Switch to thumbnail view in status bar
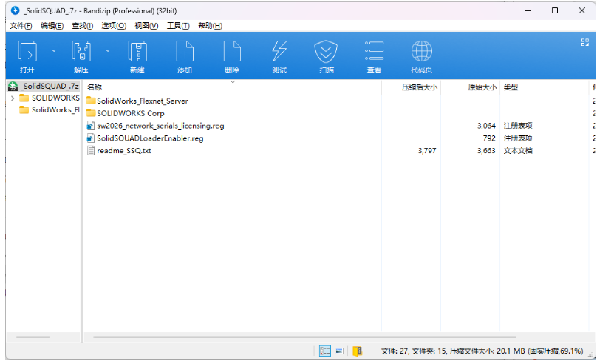 tap(339, 351)
